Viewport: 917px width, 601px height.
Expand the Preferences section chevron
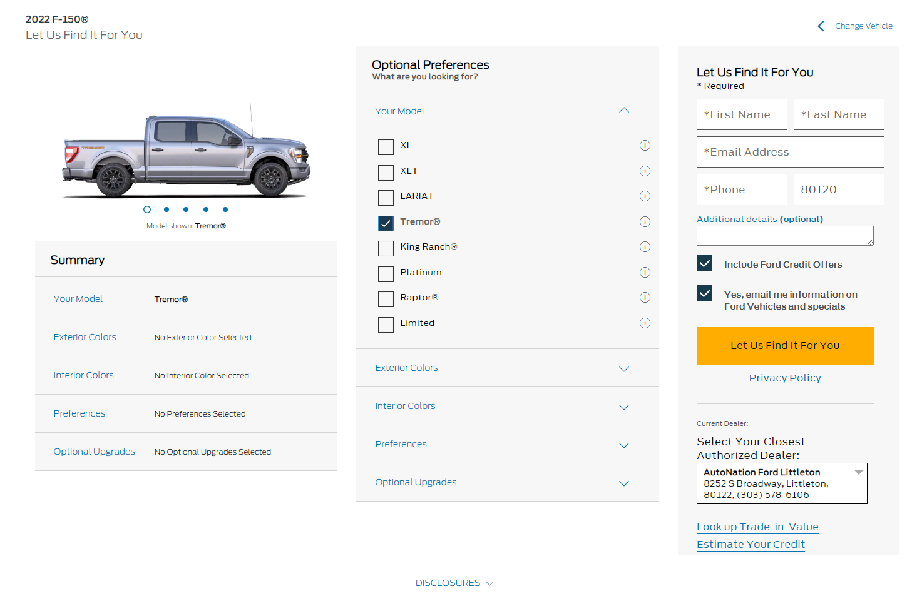624,445
